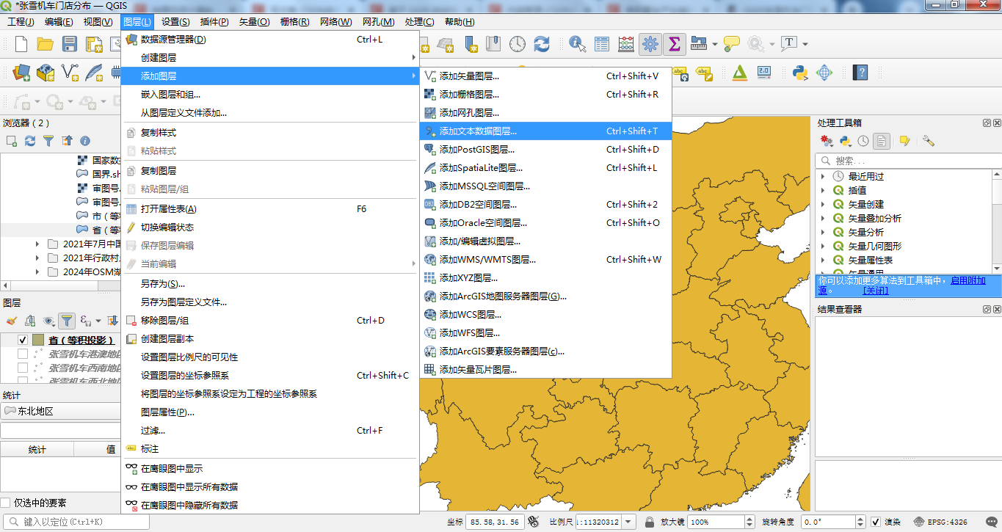
Task: Open the Python Console icon
Action: (800, 73)
